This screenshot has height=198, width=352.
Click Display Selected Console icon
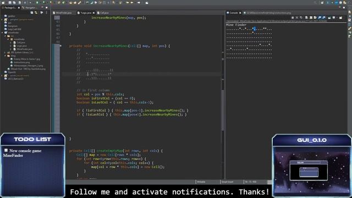[x=334, y=18]
